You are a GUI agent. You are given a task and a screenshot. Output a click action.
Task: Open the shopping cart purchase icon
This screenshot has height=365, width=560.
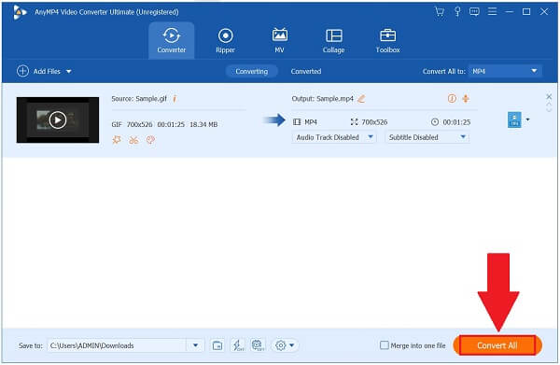440,12
